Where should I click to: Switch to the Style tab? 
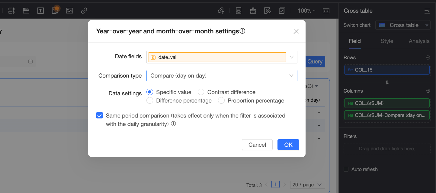pos(387,41)
